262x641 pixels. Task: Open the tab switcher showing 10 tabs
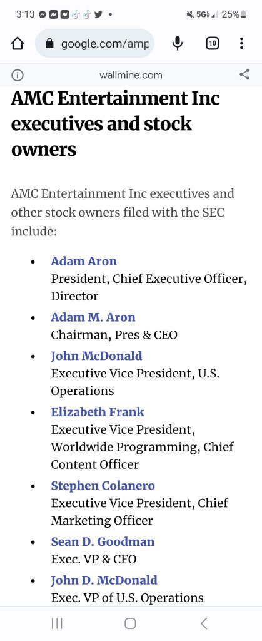tap(212, 43)
